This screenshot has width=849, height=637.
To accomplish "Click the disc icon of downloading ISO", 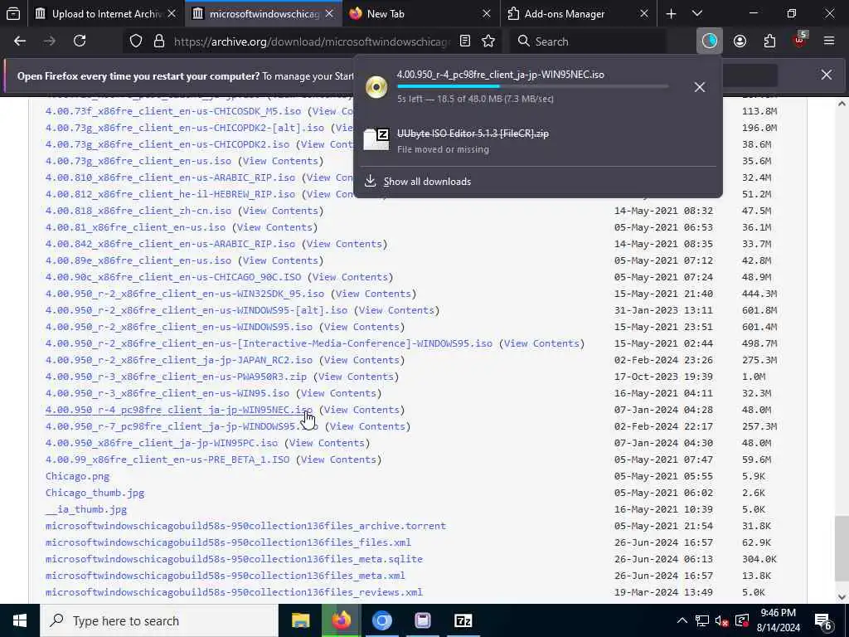I will click(376, 86).
